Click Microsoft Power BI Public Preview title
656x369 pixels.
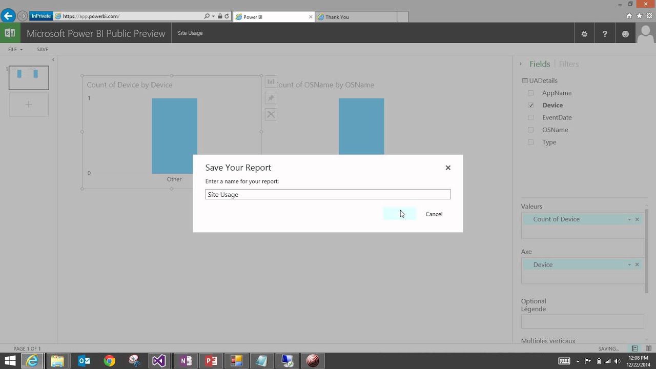click(x=96, y=33)
